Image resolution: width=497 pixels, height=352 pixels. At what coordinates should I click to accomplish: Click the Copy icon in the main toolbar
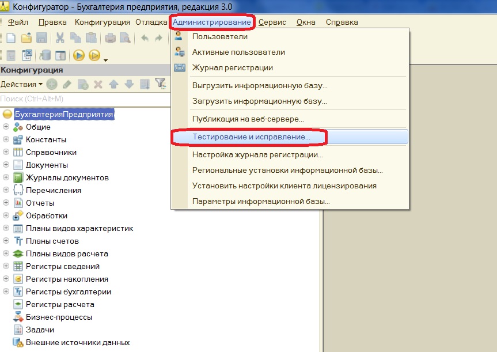[75, 38]
